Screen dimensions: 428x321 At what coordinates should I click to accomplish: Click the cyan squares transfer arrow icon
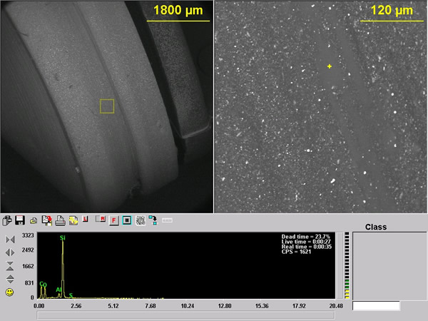[x=153, y=220]
